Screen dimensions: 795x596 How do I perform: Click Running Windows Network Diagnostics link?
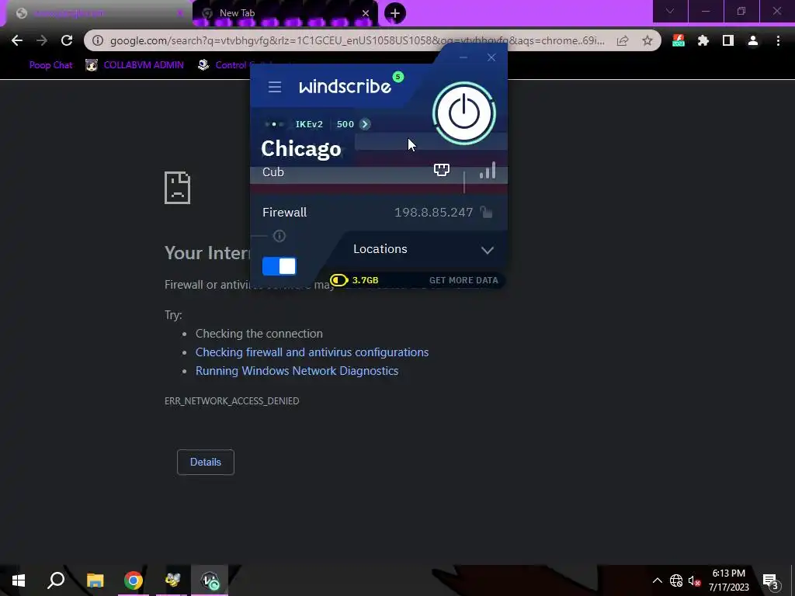tap(297, 371)
